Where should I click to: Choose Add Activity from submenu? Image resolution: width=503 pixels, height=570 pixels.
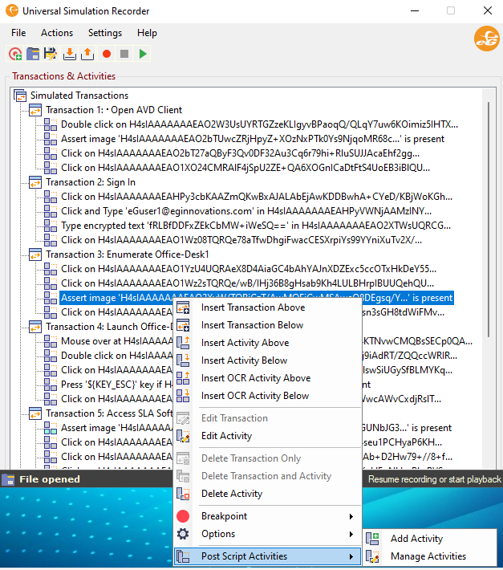coord(416,539)
